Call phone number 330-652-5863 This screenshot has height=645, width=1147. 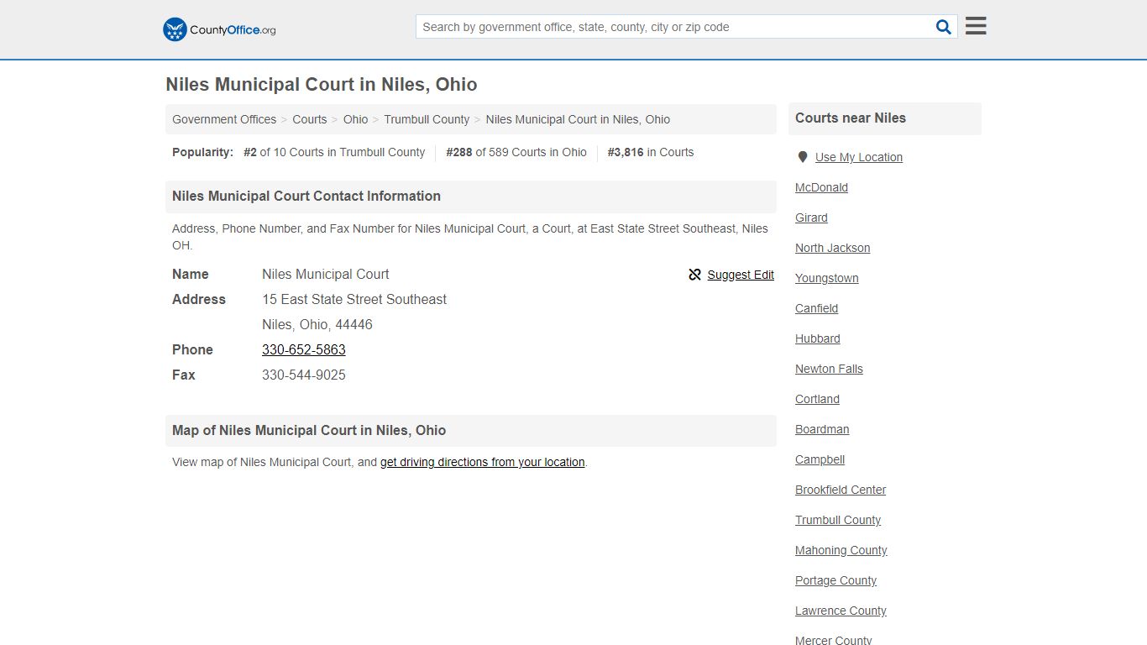pos(304,349)
